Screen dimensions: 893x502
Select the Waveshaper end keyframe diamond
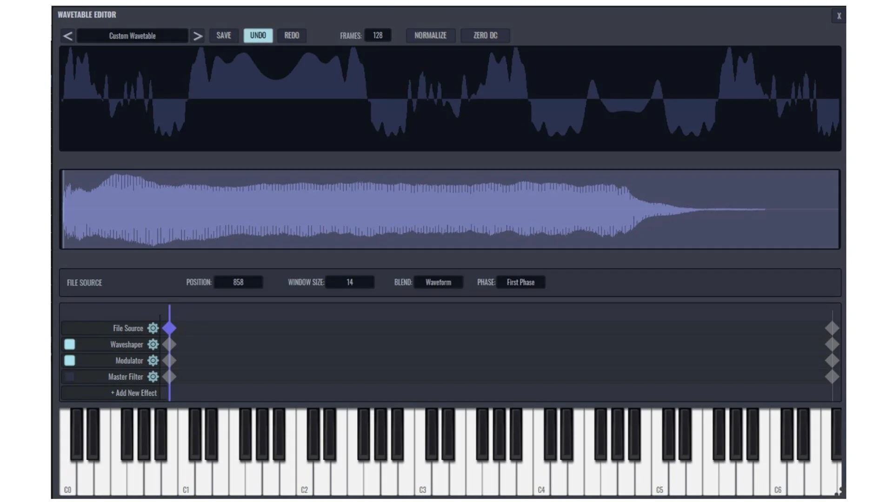coord(832,344)
